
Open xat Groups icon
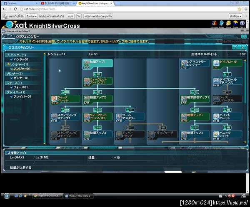tap(214, 23)
